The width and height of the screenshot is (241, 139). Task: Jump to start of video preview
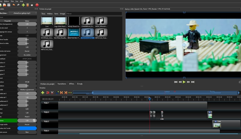coord(176,82)
